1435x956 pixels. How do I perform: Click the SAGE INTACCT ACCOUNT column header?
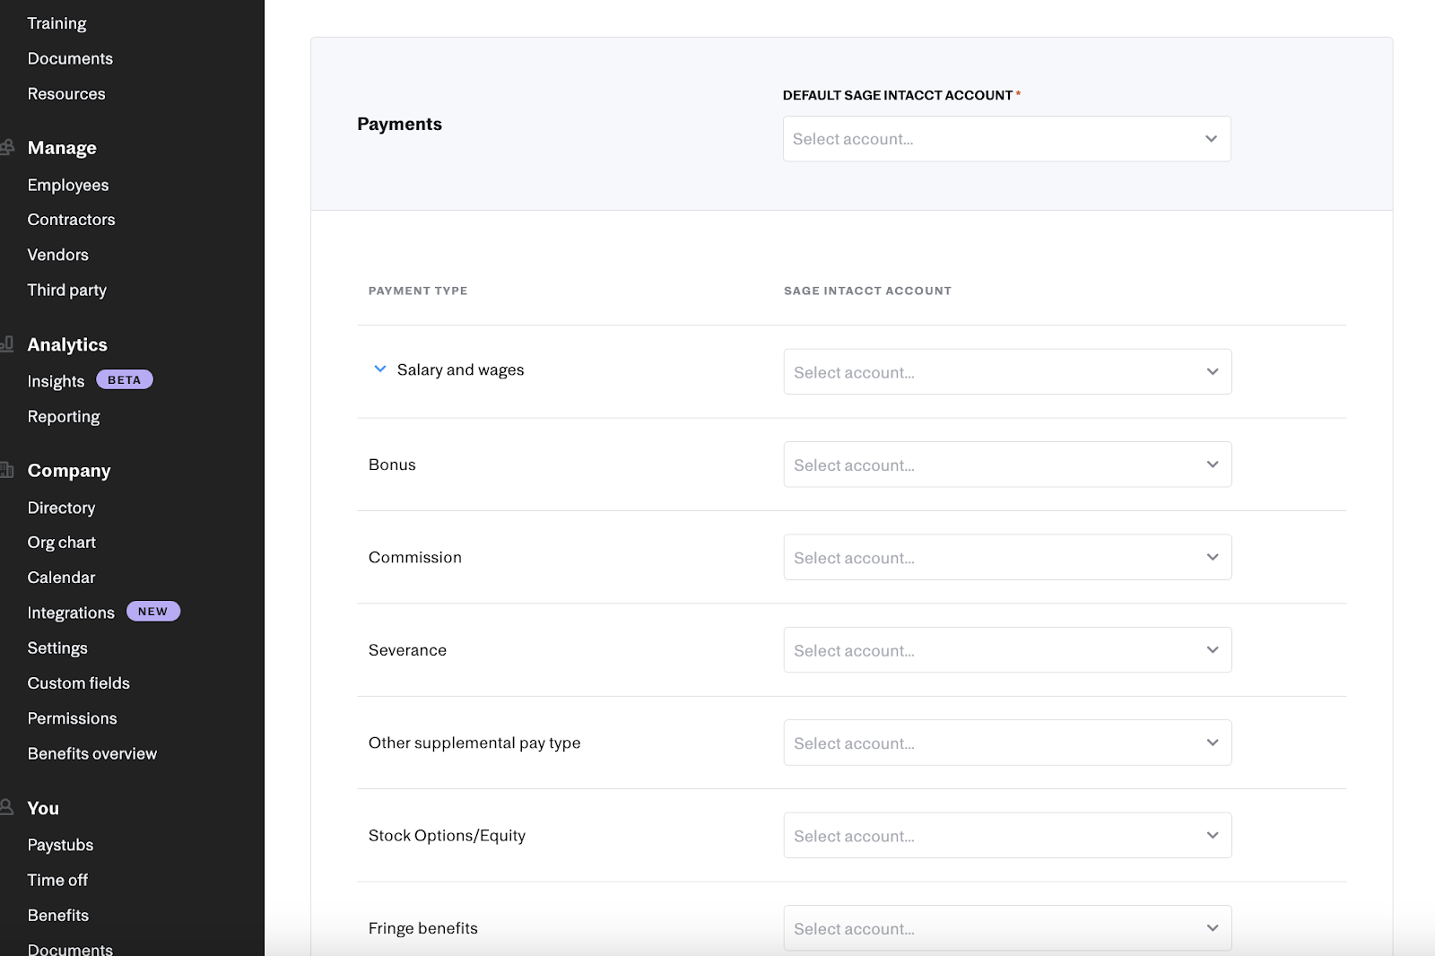point(867,291)
